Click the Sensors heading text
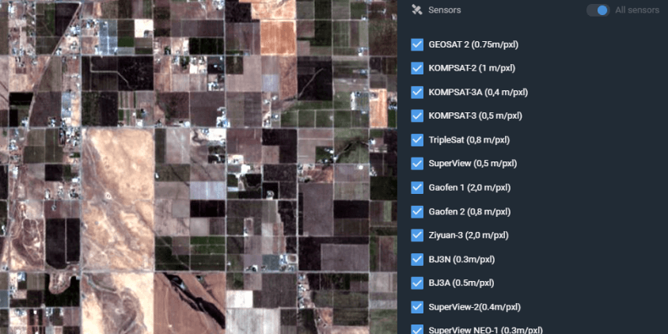This screenshot has height=334, width=668. pos(444,10)
